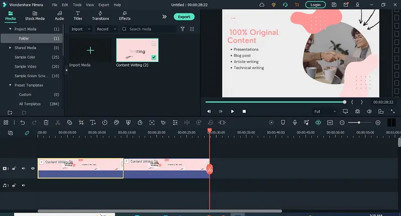The width and height of the screenshot is (401, 216).
Task: Click the motion tracking icon
Action: pos(152,122)
